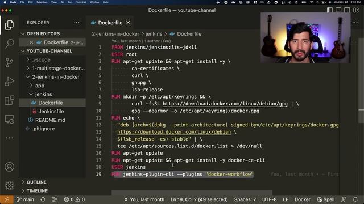The height and width of the screenshot is (204, 364).
Task: Toggle primary sidebar layout icon
Action: pyautogui.click(x=330, y=10)
